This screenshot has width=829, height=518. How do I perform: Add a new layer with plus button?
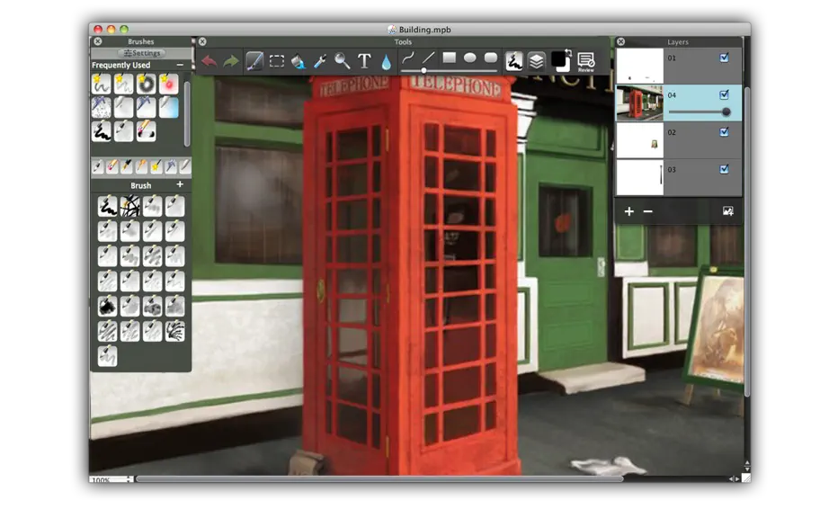[628, 211]
